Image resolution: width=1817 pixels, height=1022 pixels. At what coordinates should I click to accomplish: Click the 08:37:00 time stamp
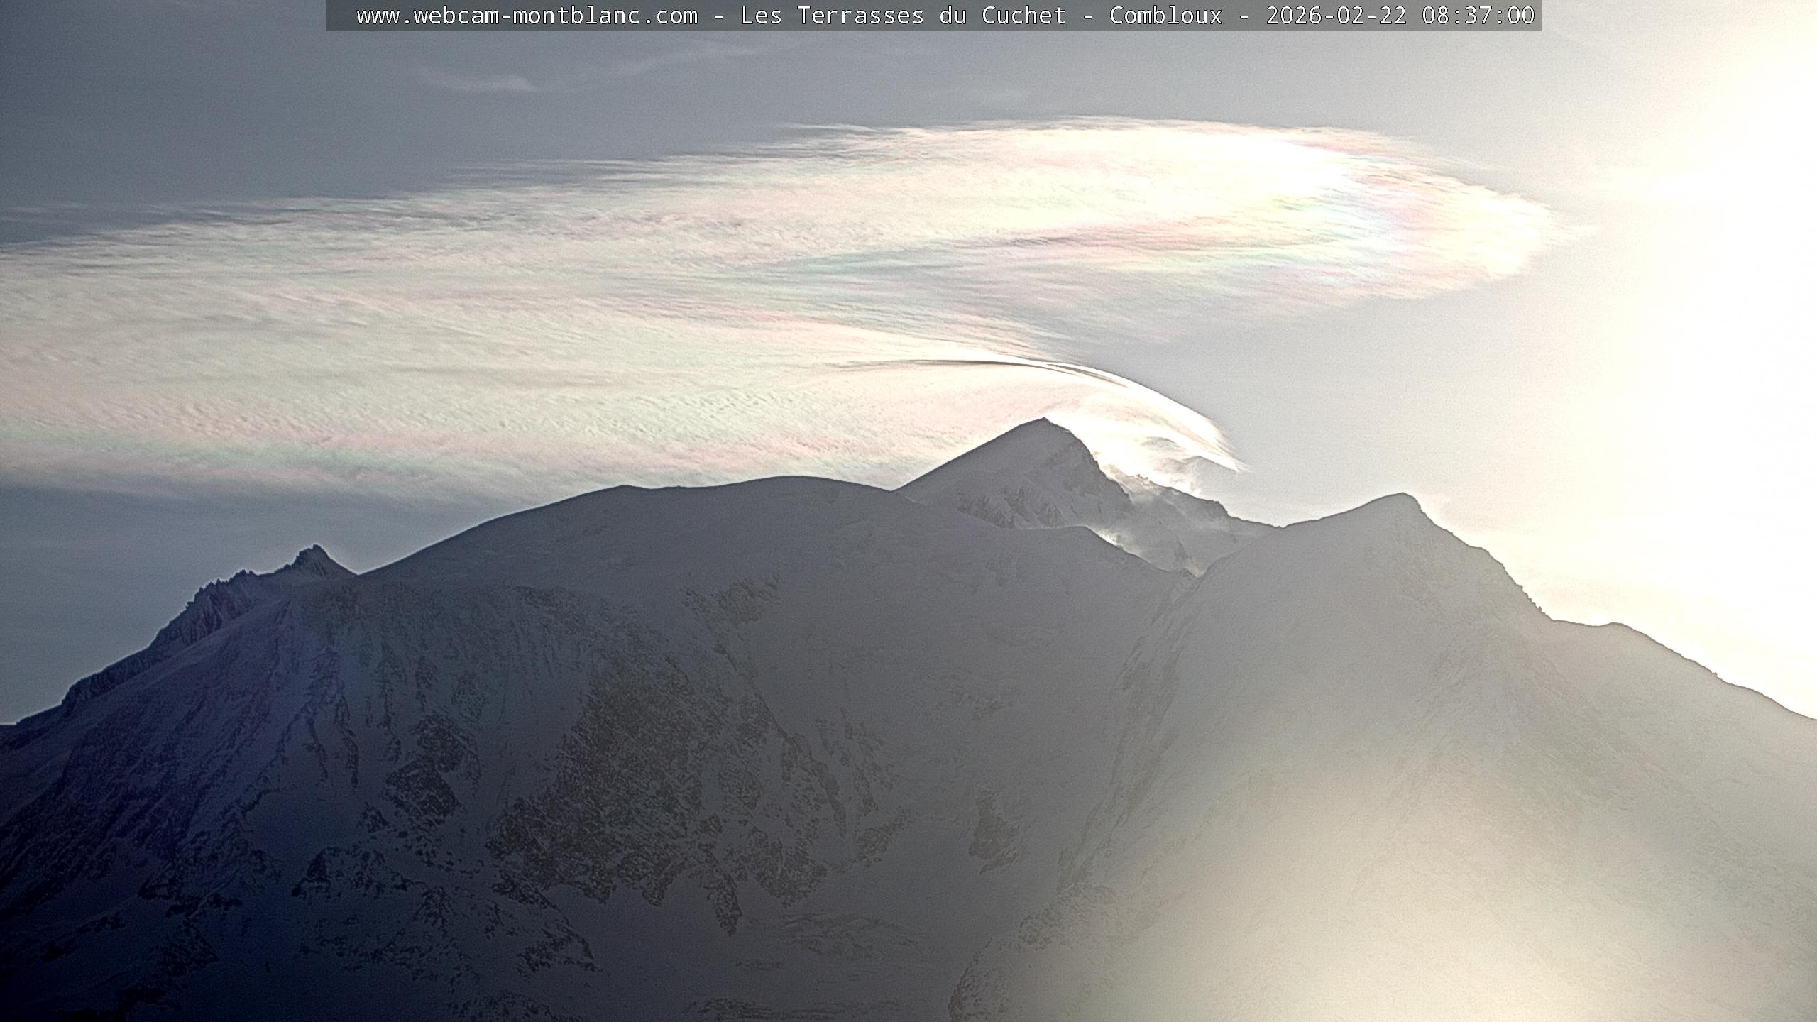[x=1478, y=16]
